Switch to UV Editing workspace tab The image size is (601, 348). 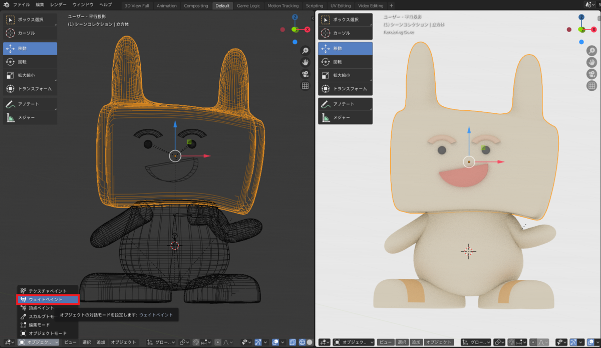click(x=341, y=6)
